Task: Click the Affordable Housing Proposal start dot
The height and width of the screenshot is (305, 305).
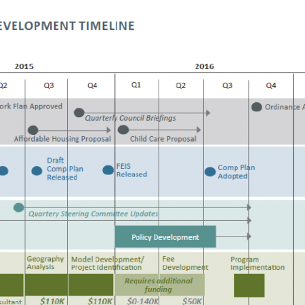Action: click(33, 130)
